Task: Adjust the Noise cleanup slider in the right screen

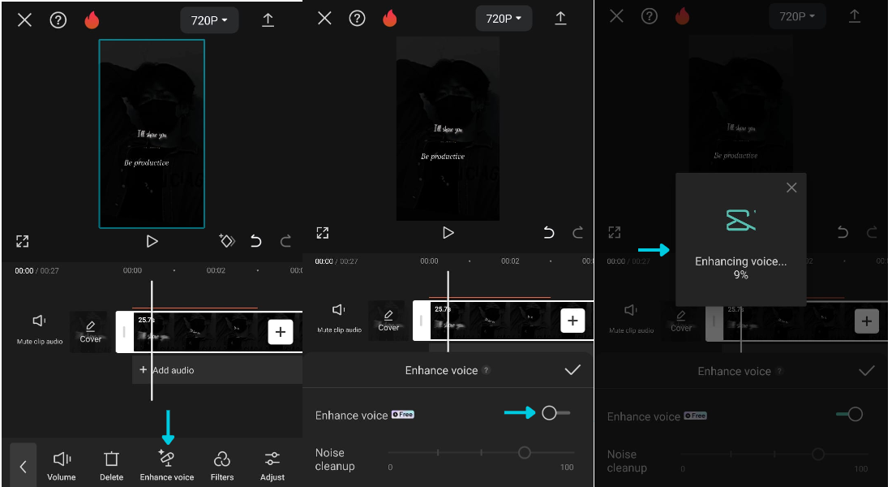Action: pyautogui.click(x=774, y=454)
